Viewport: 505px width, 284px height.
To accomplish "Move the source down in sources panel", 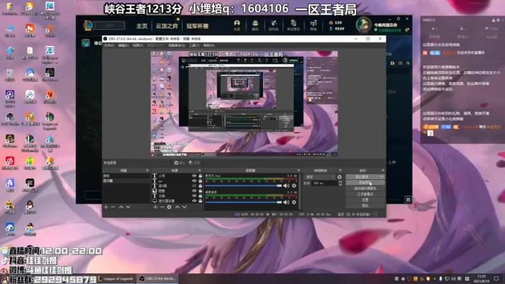I will [184, 207].
